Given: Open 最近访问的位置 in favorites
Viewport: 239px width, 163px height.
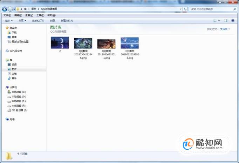Looking at the screenshot, I should click(20, 42).
